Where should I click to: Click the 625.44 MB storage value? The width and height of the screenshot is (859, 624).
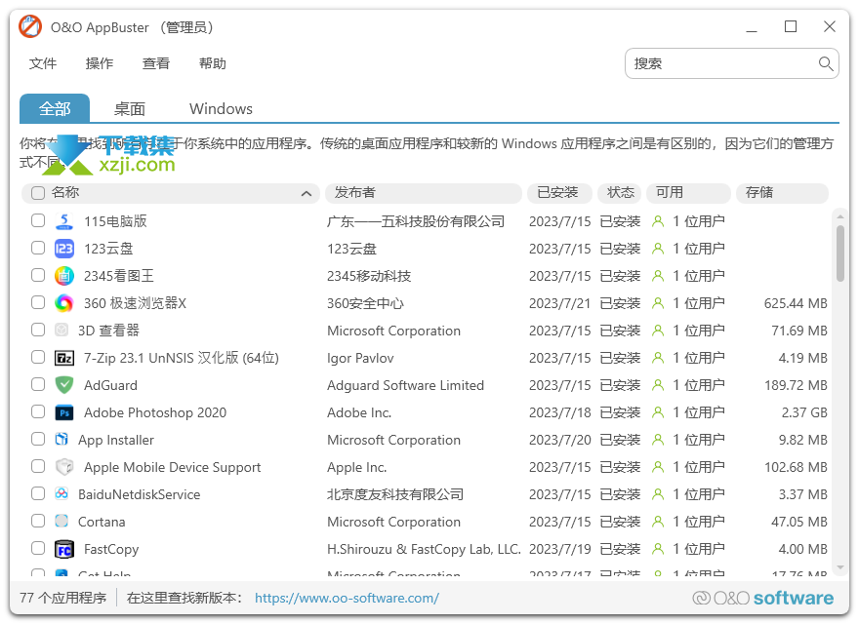[x=796, y=302]
